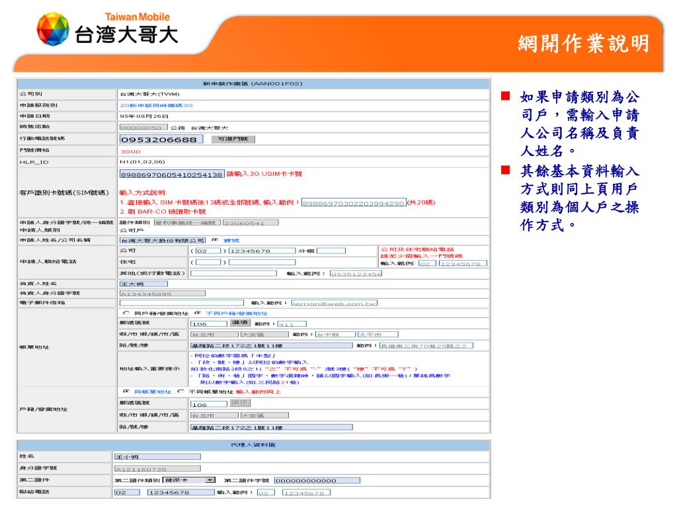Click the agent 身分證字號 field A121160735

point(157,469)
